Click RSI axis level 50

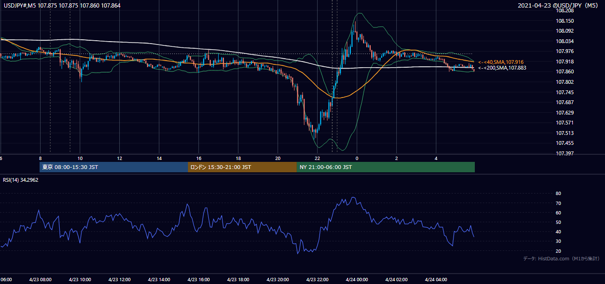(x=559, y=222)
